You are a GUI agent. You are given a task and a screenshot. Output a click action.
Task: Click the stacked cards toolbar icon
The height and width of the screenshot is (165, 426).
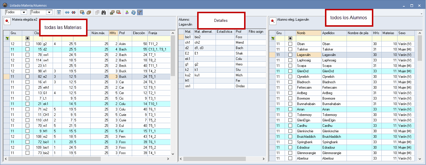coord(89,12)
